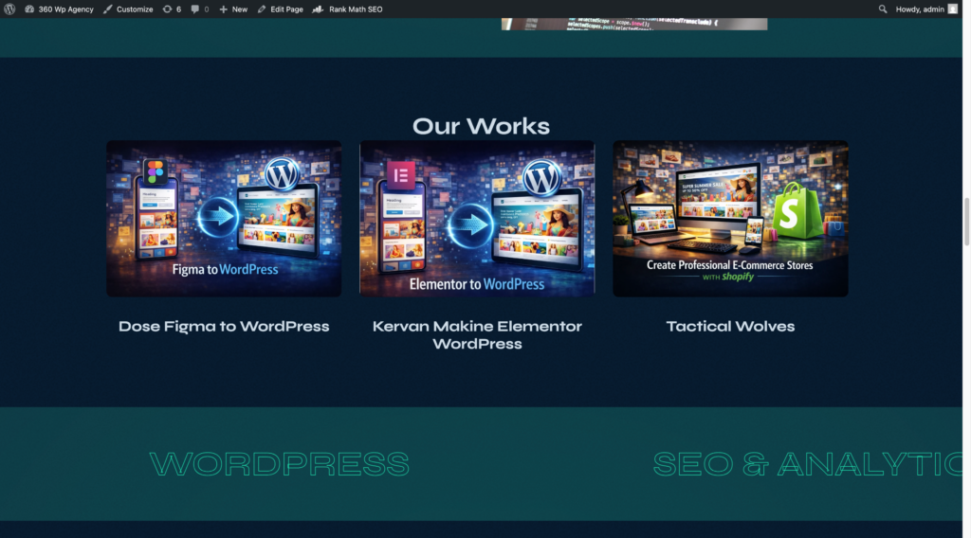Open the comments bubble showing 0
This screenshot has height=538, width=971.
point(199,9)
